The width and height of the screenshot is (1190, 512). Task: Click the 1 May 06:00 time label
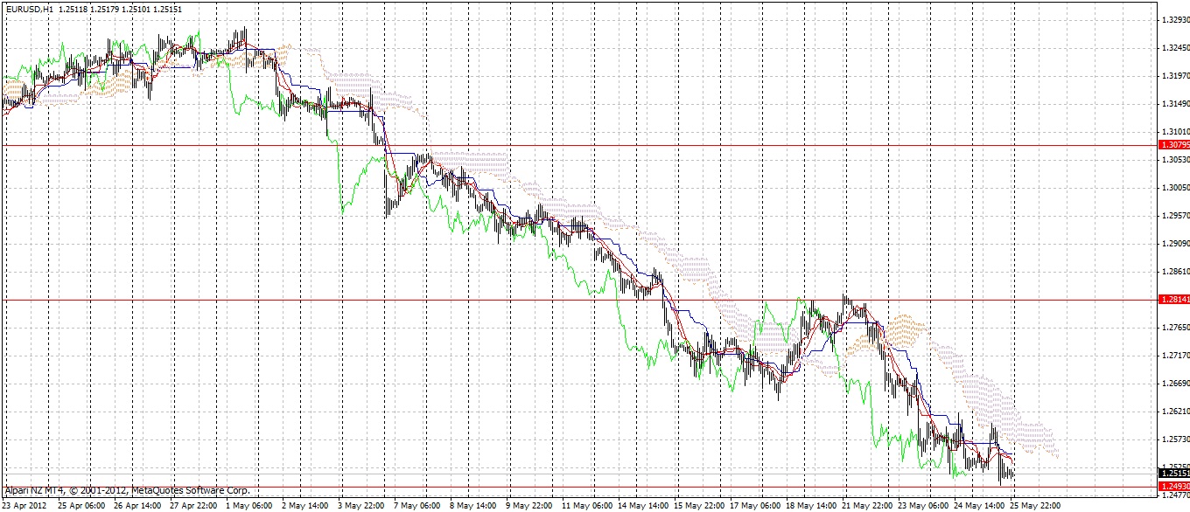tap(249, 505)
